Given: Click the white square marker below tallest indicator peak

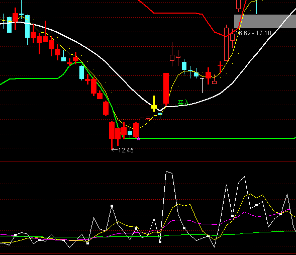Looking at the screenshot, I should tap(160, 242).
